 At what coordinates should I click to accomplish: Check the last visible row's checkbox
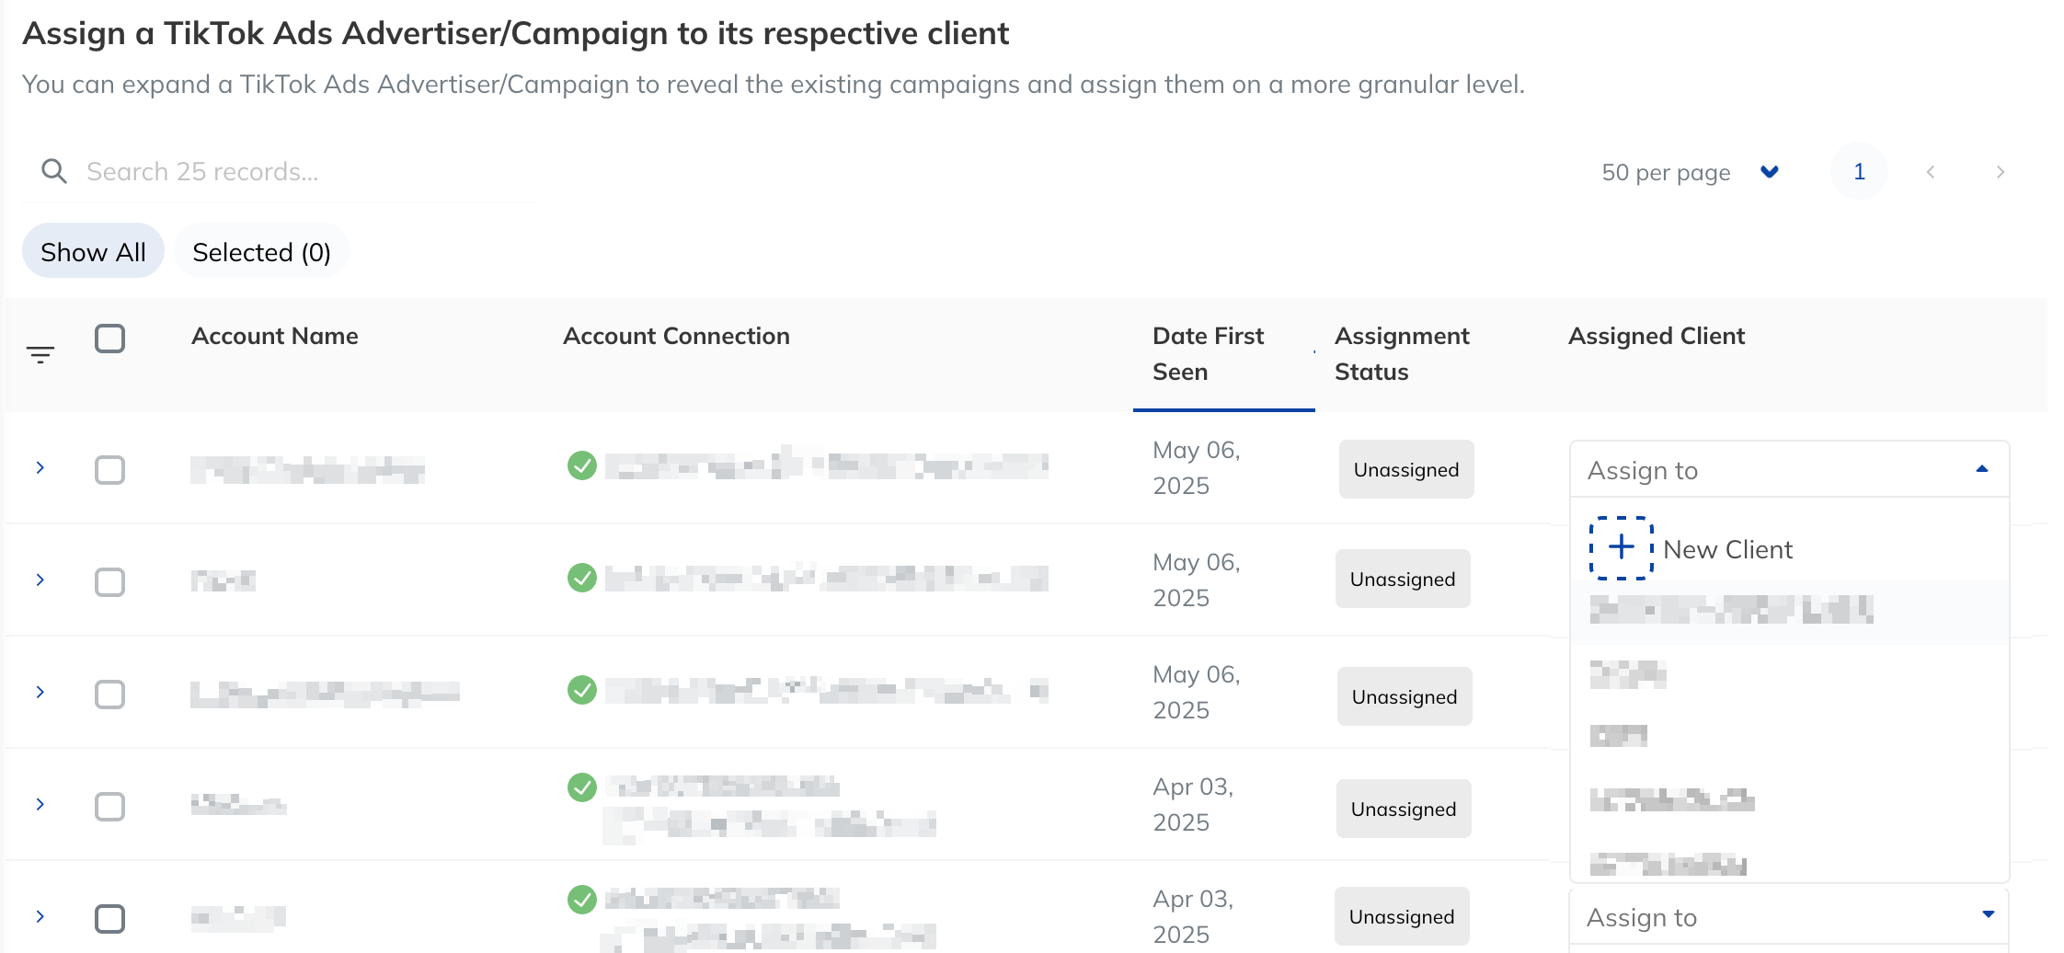[110, 919]
